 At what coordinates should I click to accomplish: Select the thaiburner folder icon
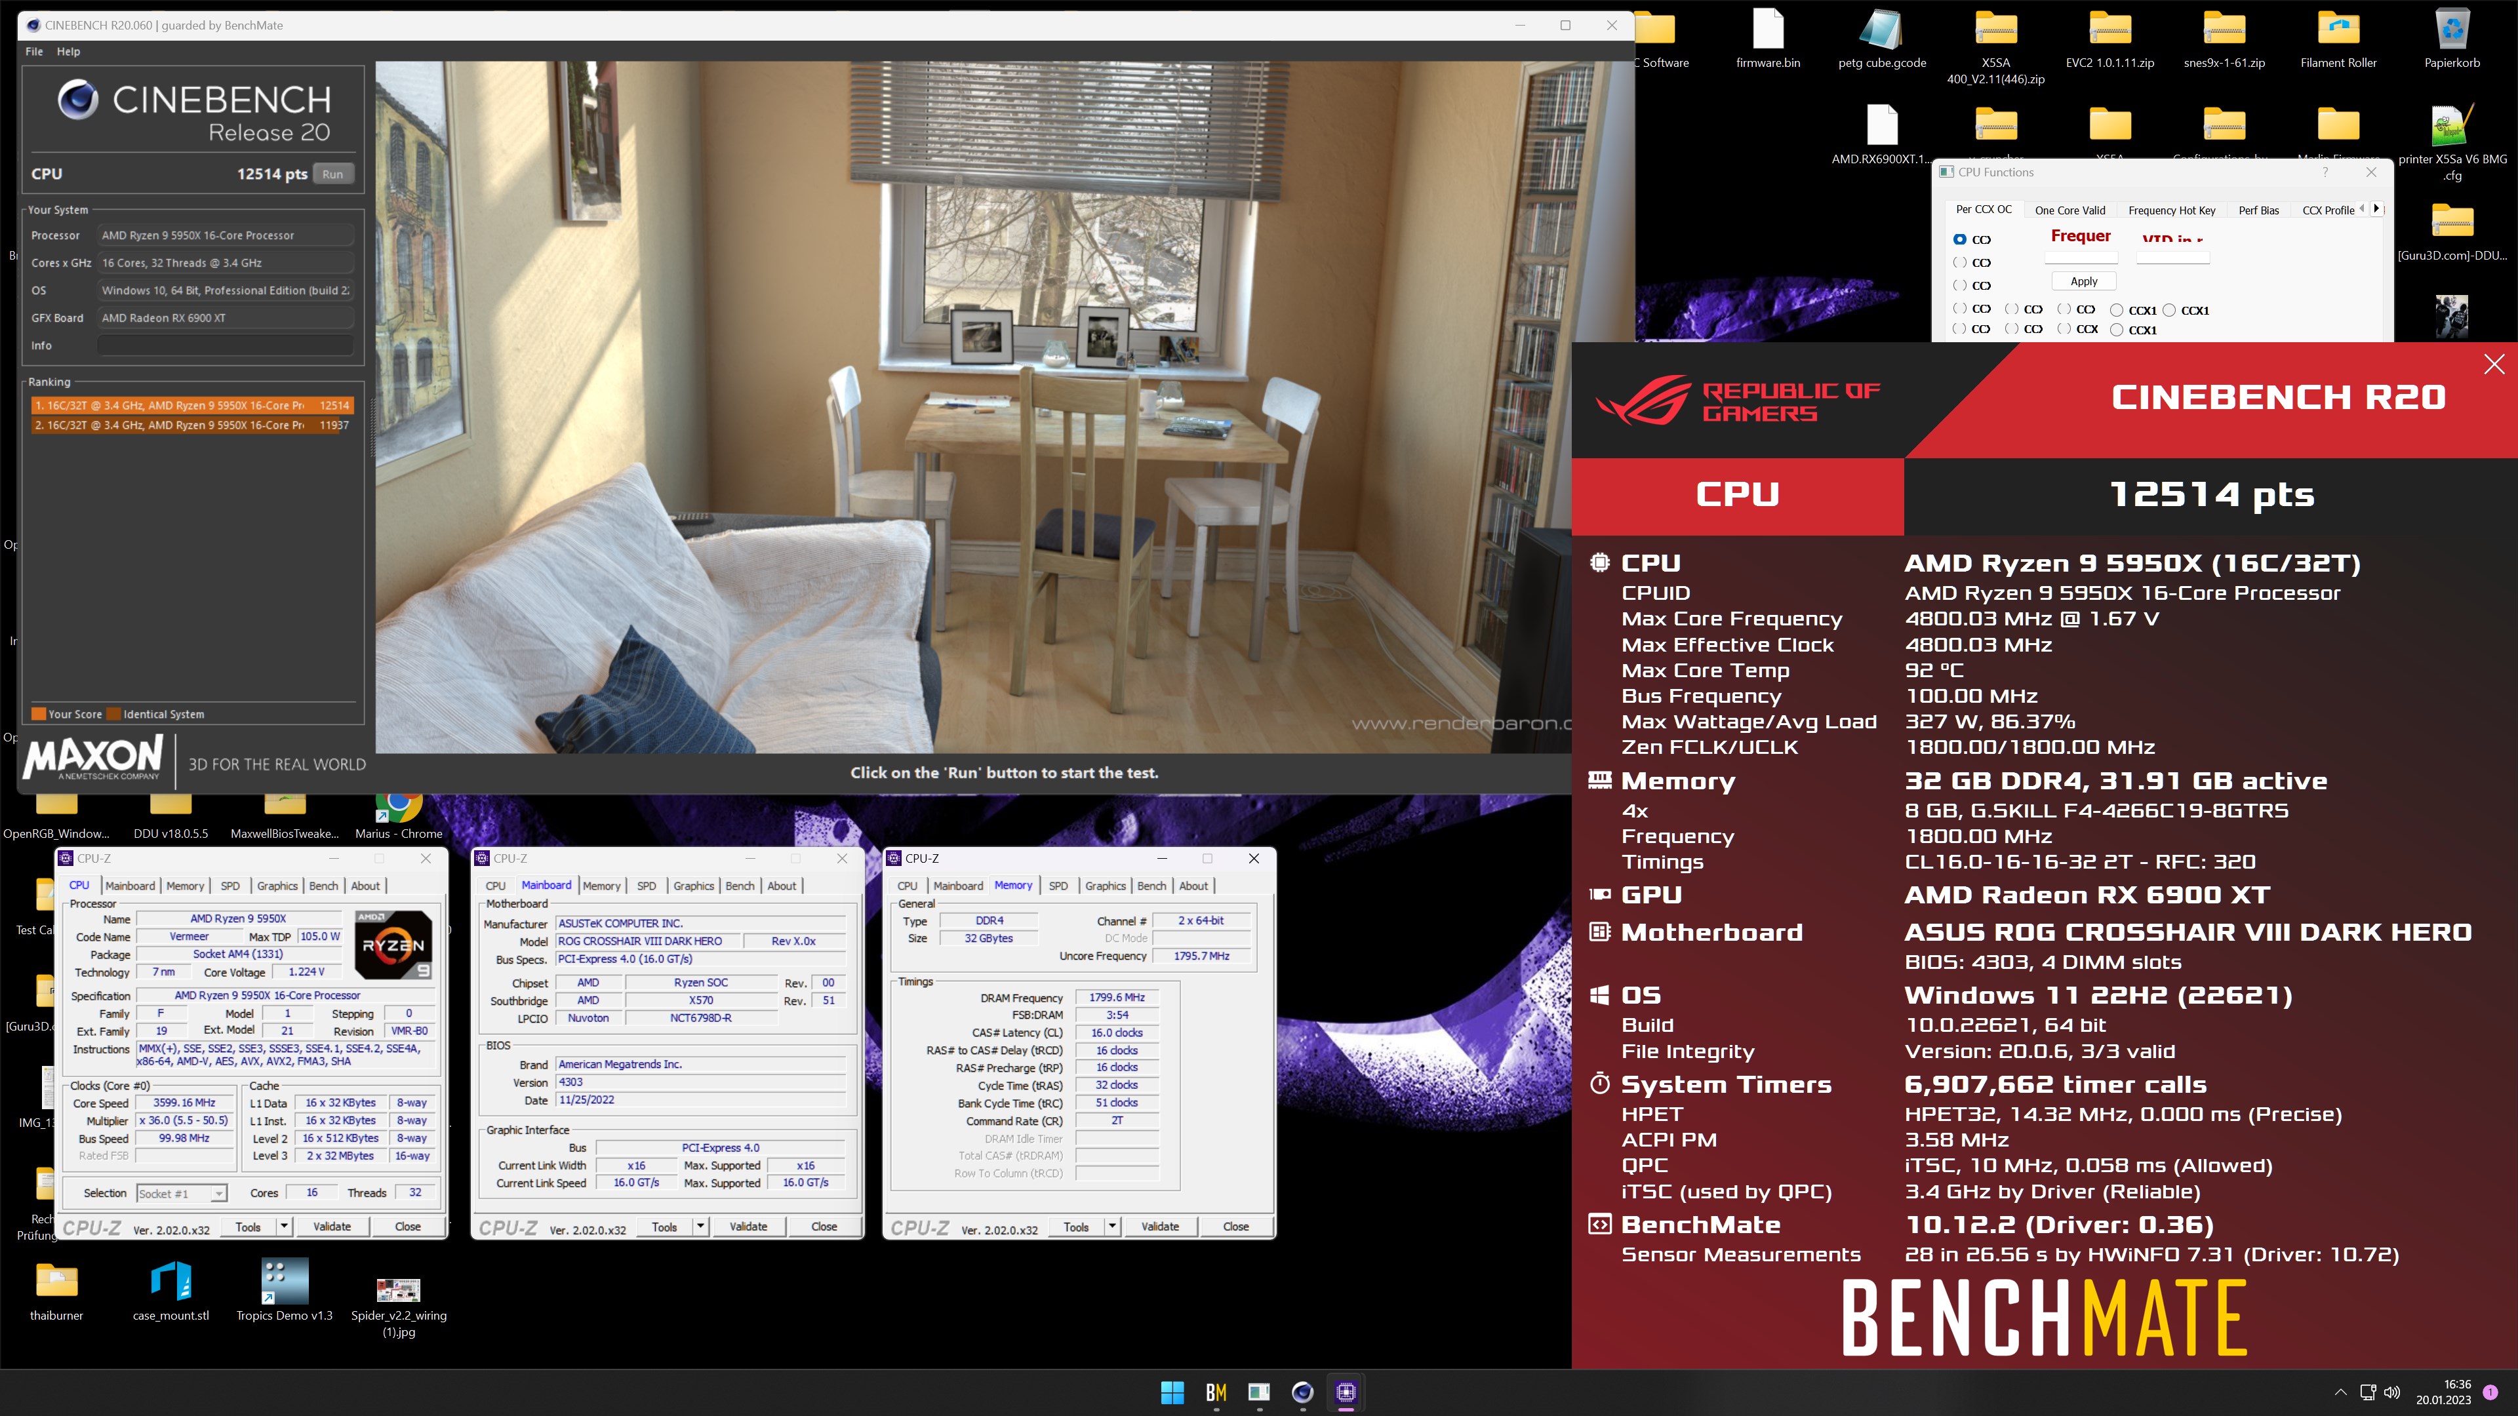click(x=56, y=1291)
